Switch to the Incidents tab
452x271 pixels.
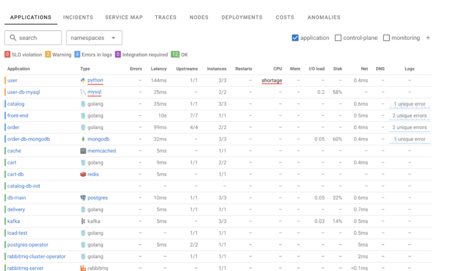pos(78,18)
